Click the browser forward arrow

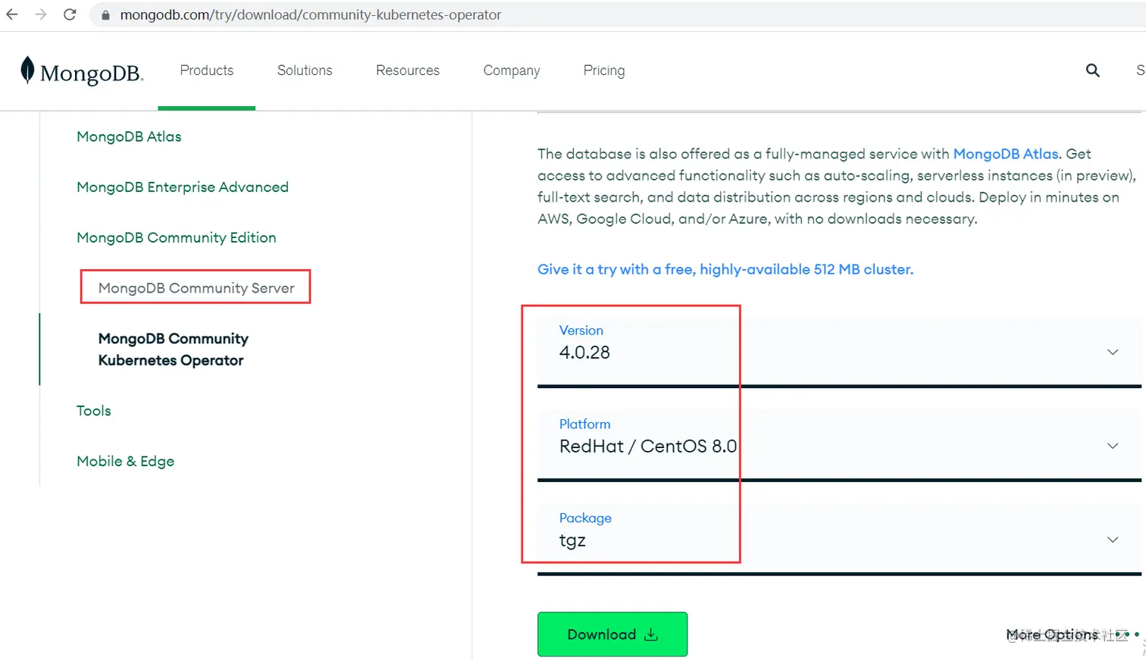pos(41,14)
